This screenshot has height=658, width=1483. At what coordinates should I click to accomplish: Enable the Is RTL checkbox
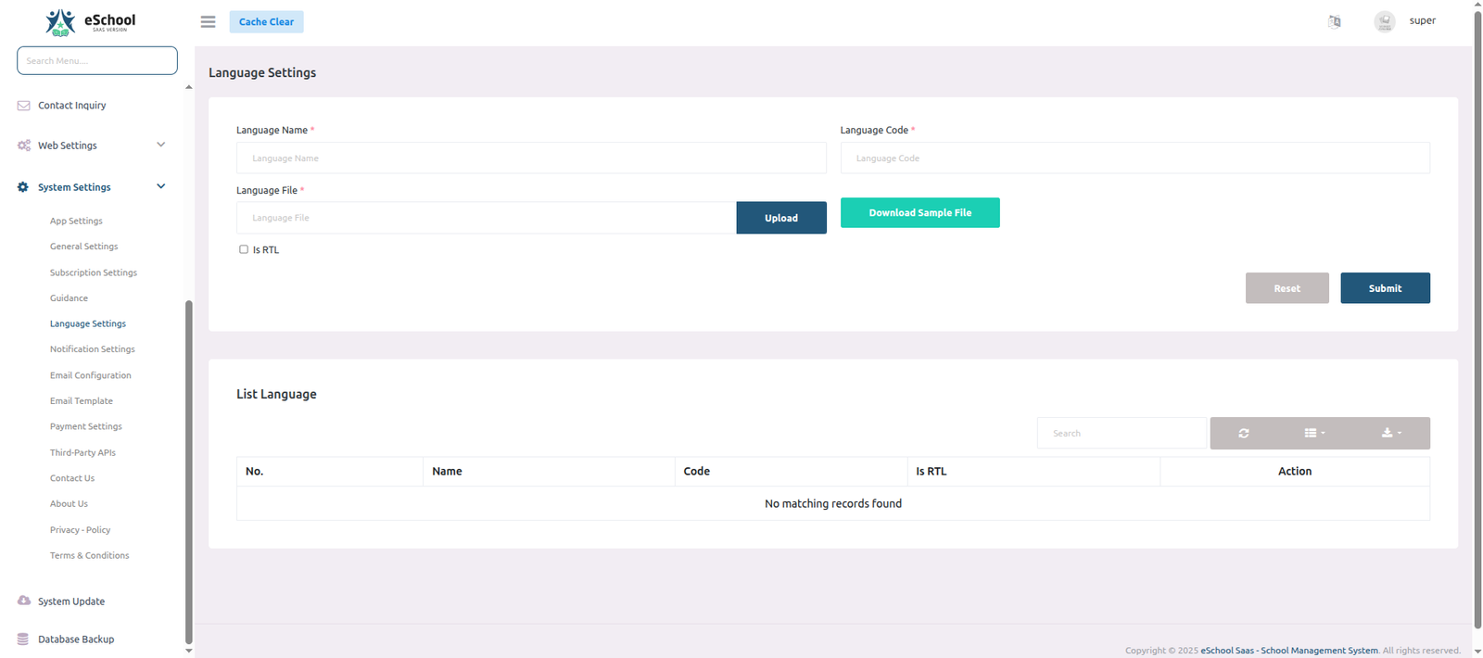(244, 249)
